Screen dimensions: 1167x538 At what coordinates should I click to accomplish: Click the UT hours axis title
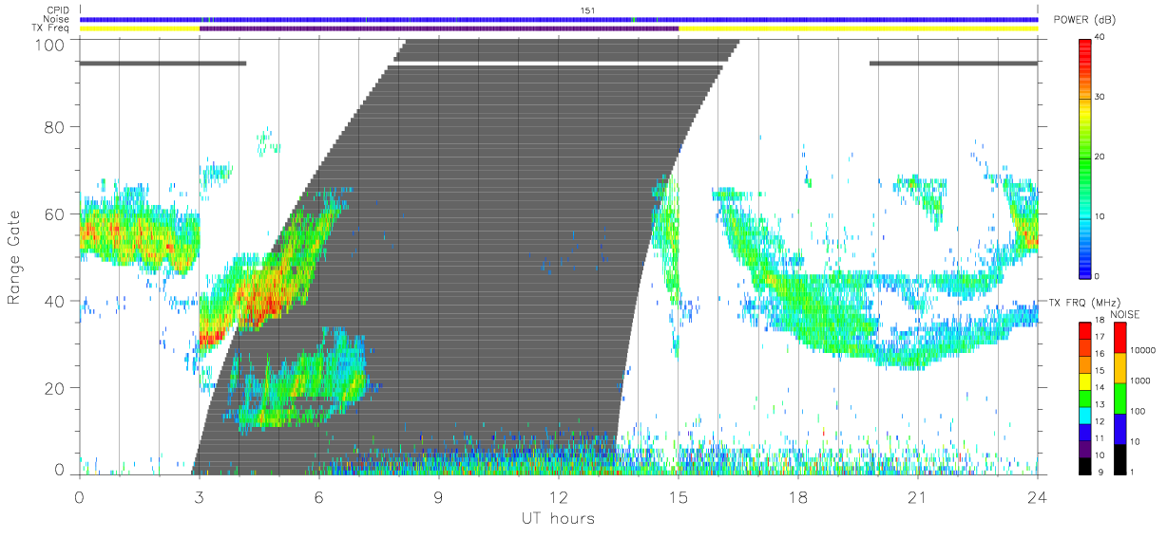(x=558, y=518)
